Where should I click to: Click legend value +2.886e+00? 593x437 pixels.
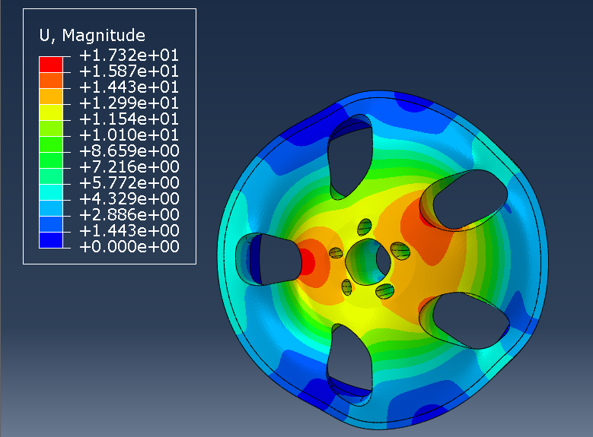pyautogui.click(x=129, y=214)
